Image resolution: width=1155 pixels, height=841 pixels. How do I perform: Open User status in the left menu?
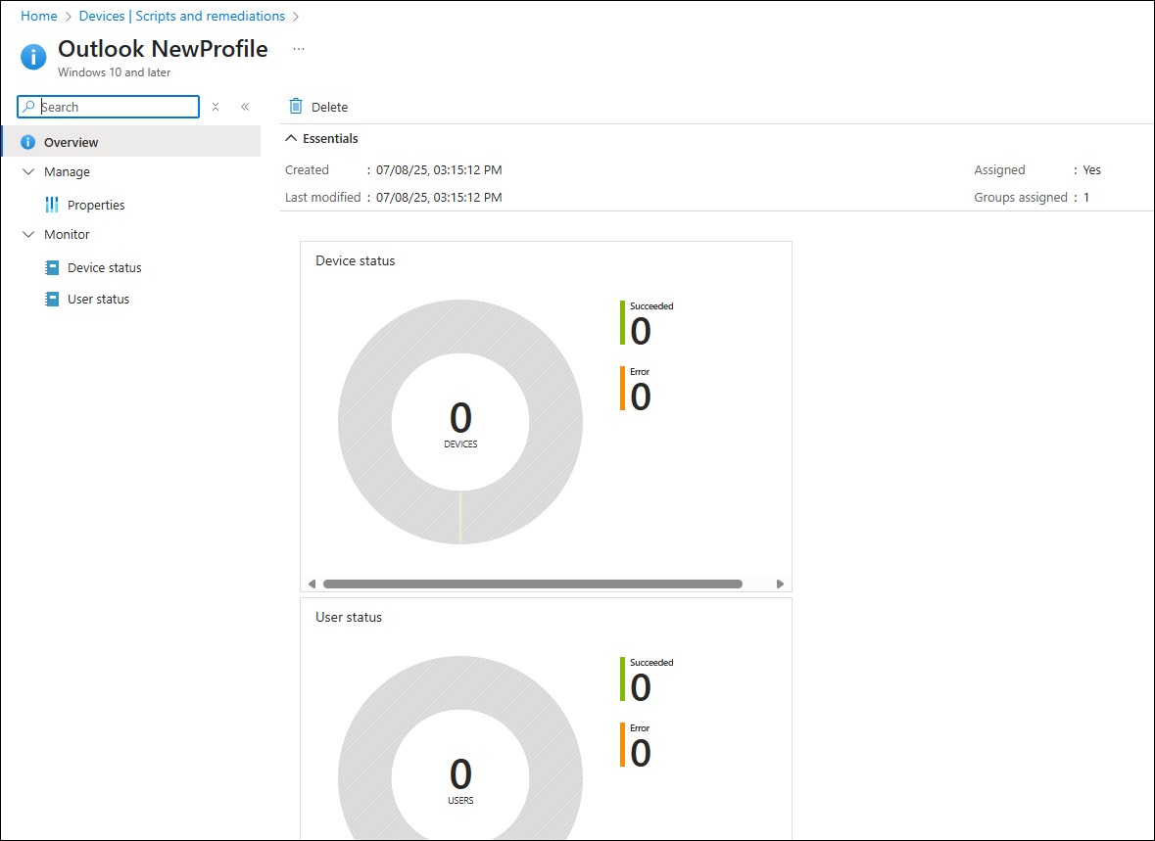pos(98,299)
